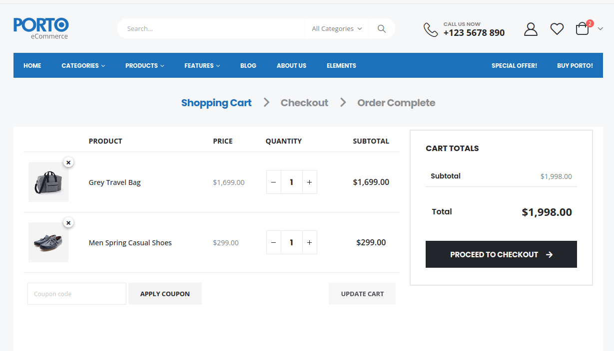Decrease Men Spring Casual Shoes quantity with minus
The width and height of the screenshot is (614, 351).
pyautogui.click(x=273, y=242)
